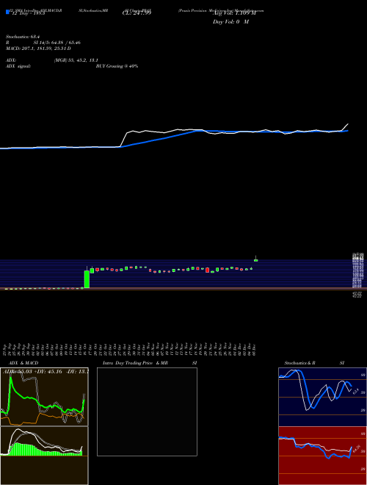
Task: Click the 'Day Vol: 0 M' label
Action: [230, 21]
